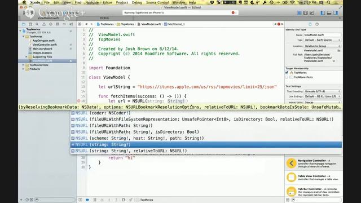Select the ViewModel.swift editor tab

48,18
